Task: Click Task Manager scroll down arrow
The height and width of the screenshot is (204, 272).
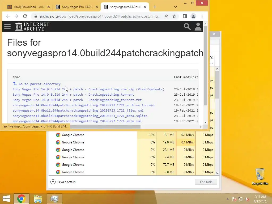Action: pyautogui.click(x=217, y=173)
